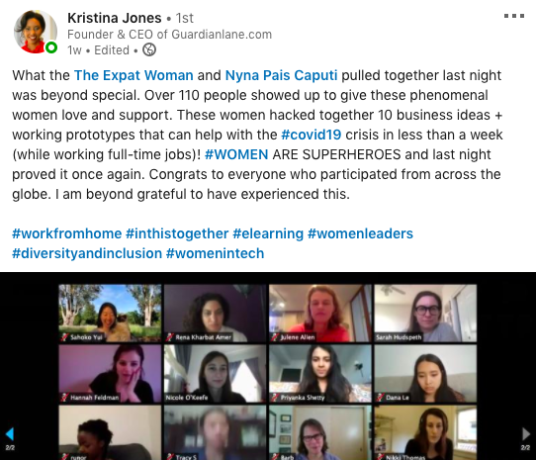Image resolution: width=536 pixels, height=460 pixels.
Task: Click Sahoko Yui video tile
Action: (x=110, y=313)
